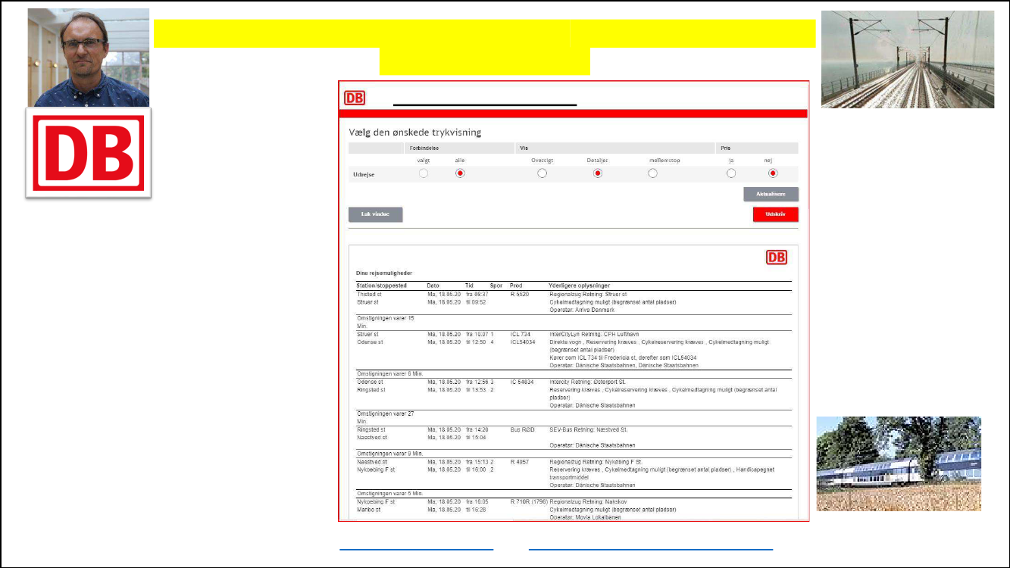Choose the 'Oversigt' view radio option
Viewport: 1010px width, 568px height.
(542, 173)
